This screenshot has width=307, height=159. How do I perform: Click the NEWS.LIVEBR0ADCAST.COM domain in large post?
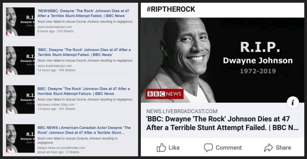182,111
